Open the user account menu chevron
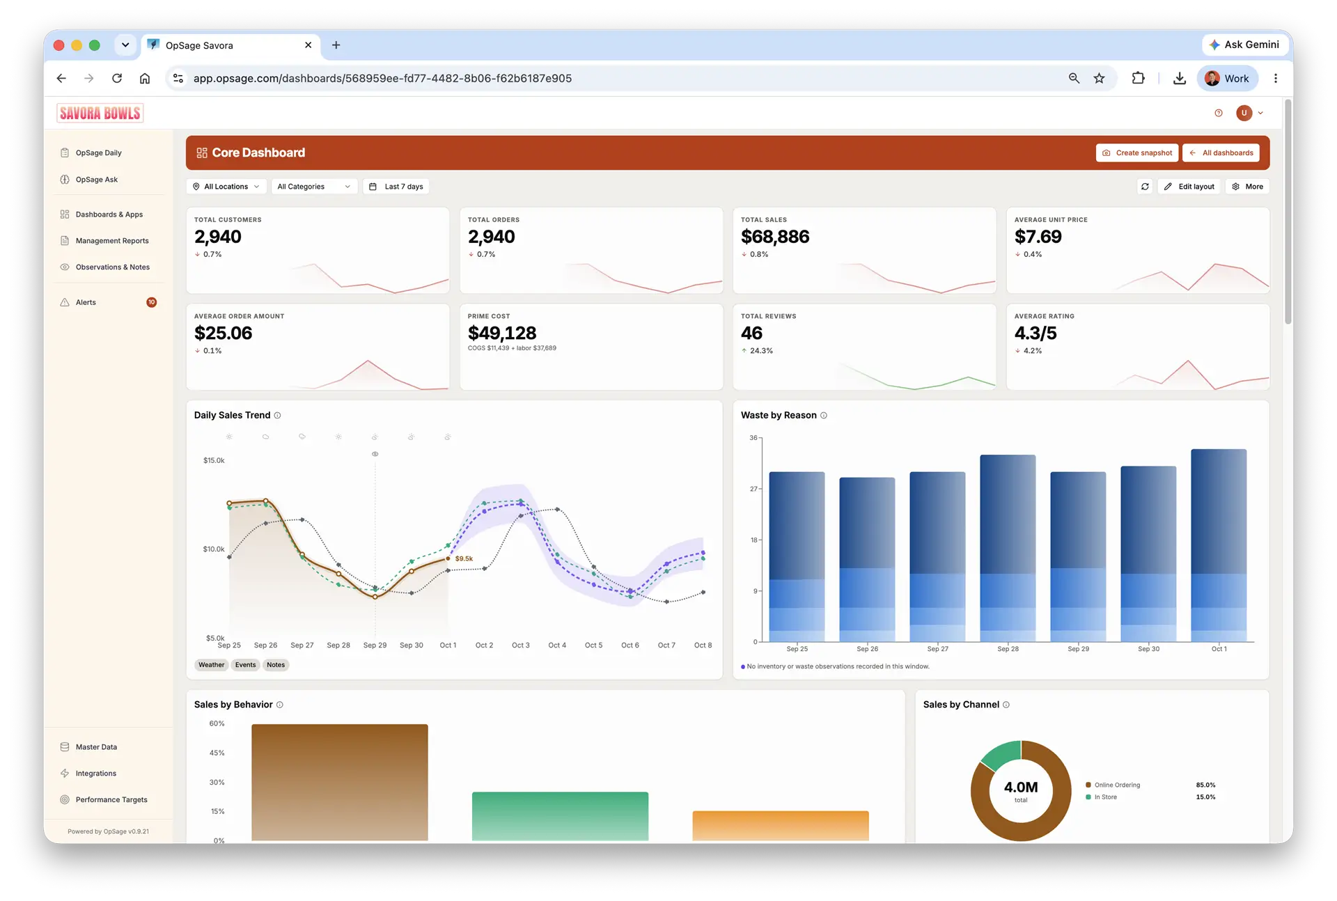 (1260, 113)
